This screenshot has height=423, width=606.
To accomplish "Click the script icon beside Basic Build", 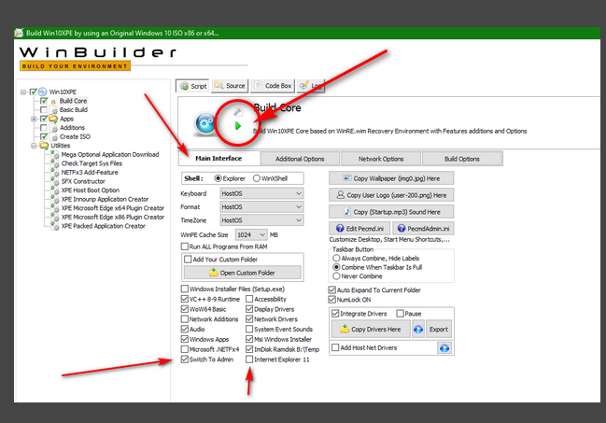I will [x=54, y=110].
